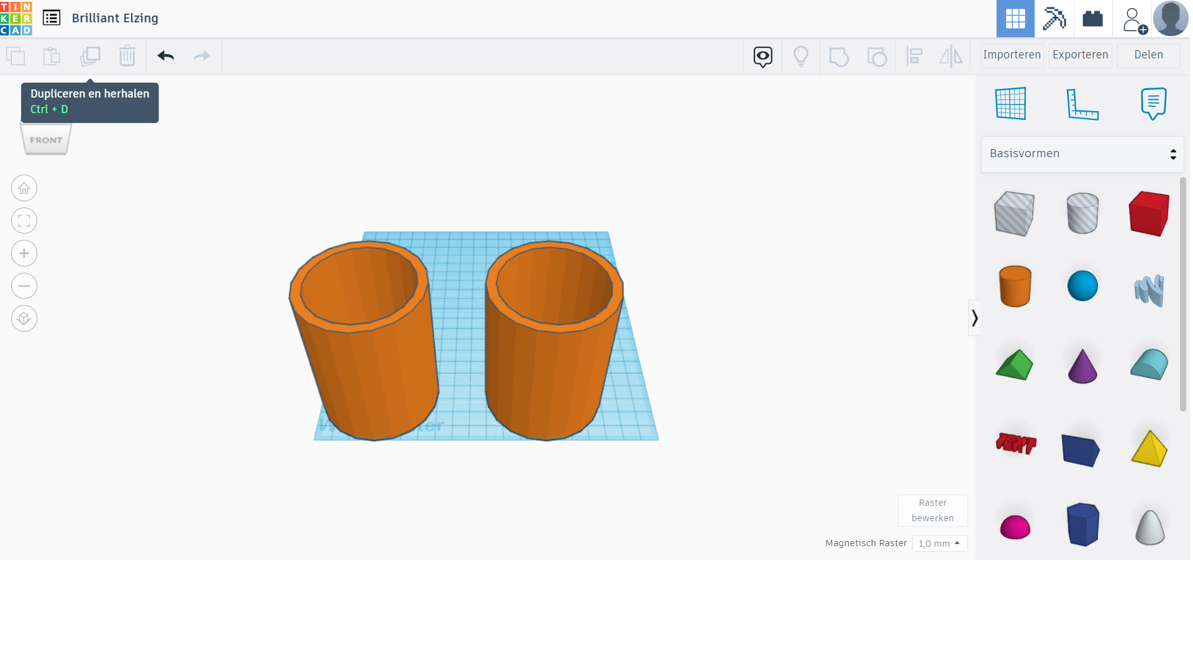The width and height of the screenshot is (1193, 671).
Task: Pick the red box shape
Action: tap(1149, 214)
